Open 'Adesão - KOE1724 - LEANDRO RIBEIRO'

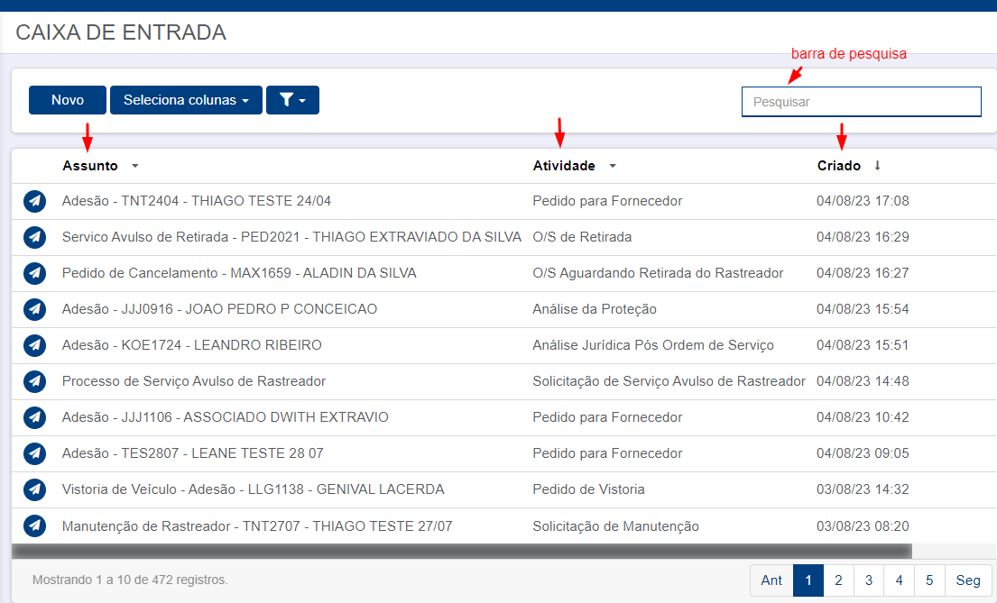click(x=191, y=345)
